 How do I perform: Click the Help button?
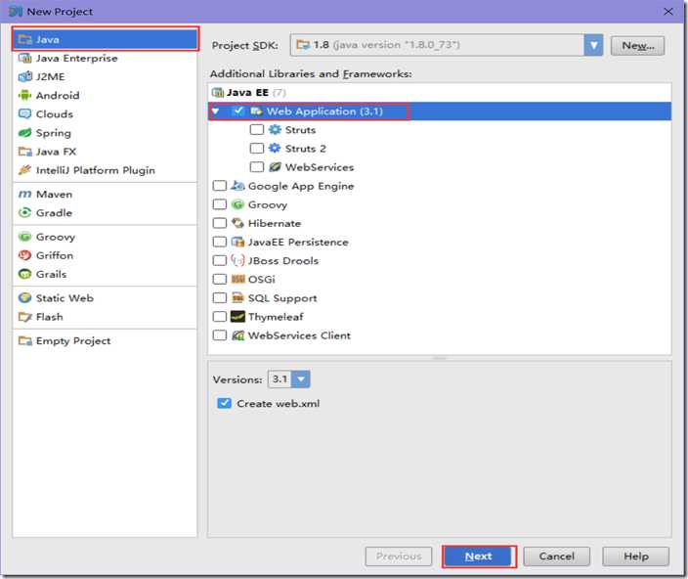pos(636,557)
